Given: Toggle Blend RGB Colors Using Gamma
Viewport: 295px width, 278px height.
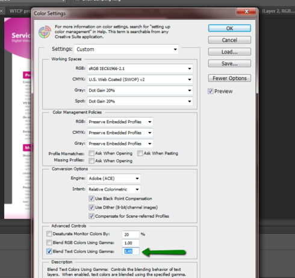Looking at the screenshot, I should pos(49,242).
